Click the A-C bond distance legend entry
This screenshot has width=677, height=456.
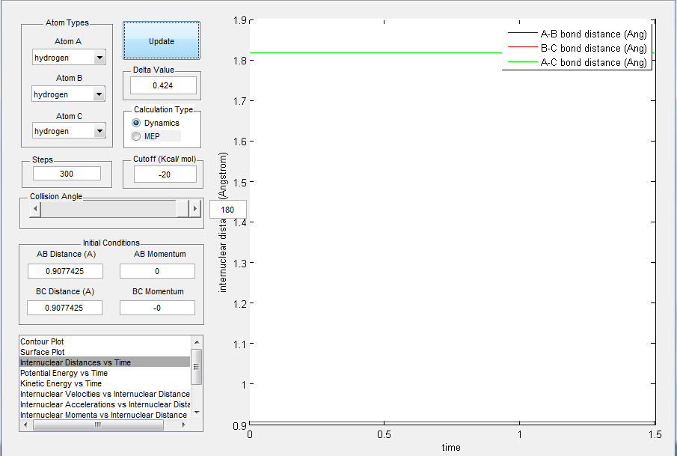578,62
